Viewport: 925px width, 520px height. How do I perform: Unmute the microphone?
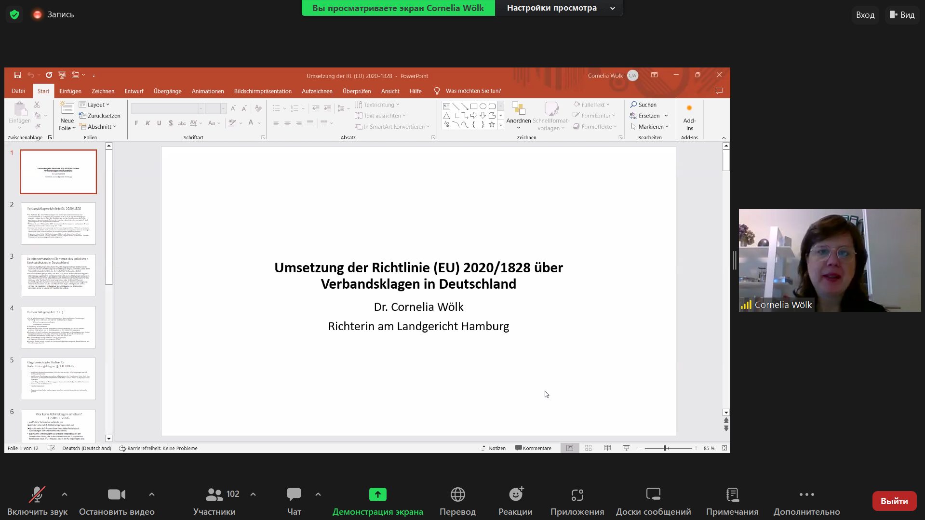click(37, 495)
